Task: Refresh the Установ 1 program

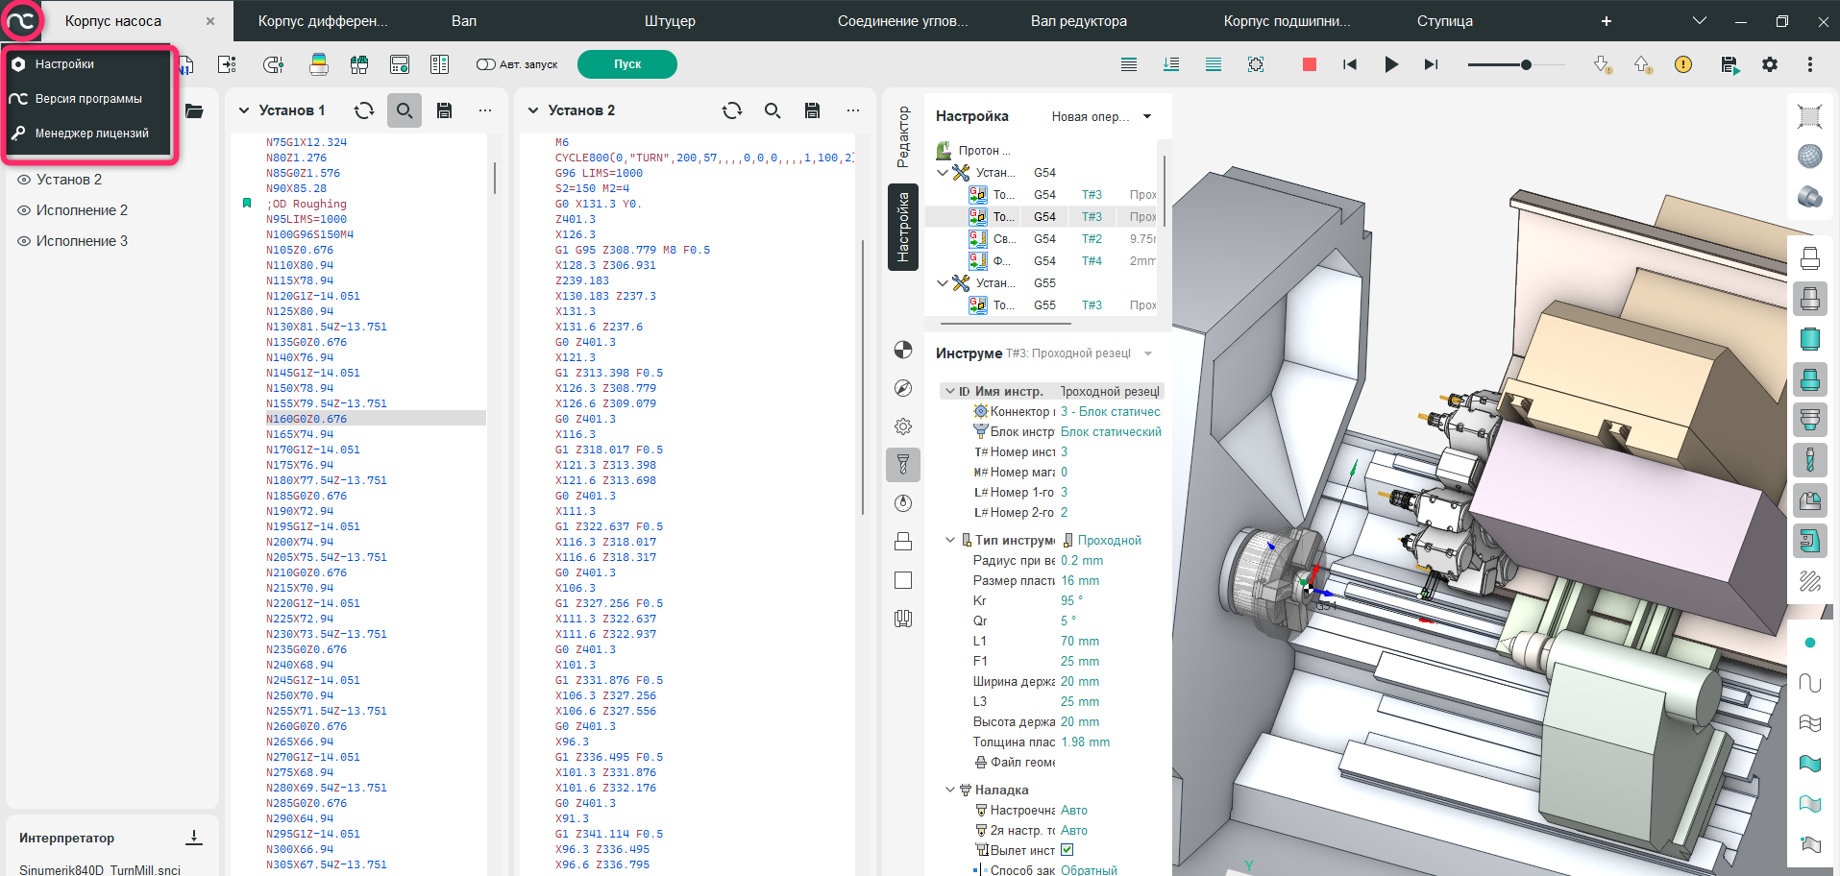Action: (x=364, y=110)
